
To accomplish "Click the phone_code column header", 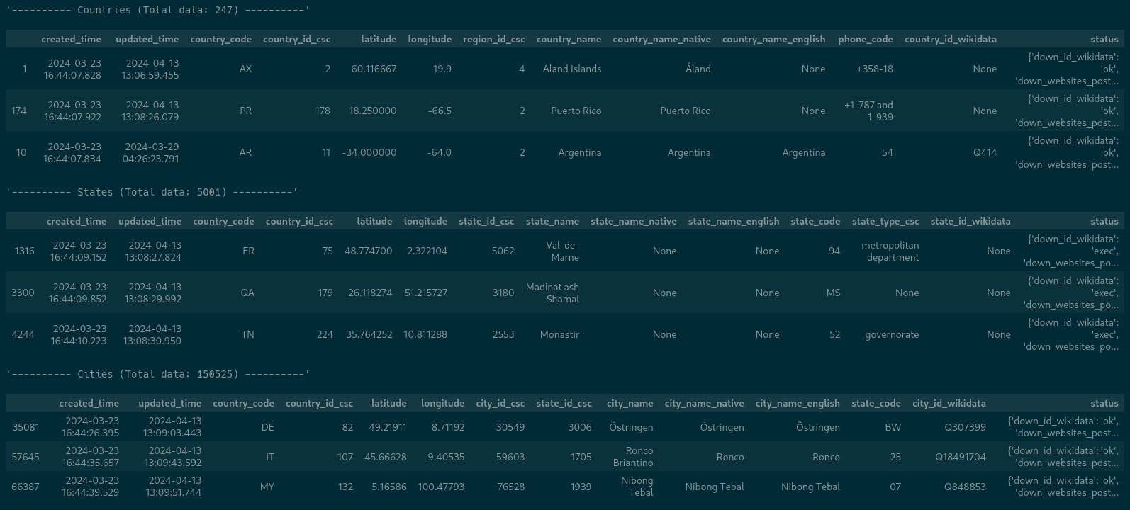I will coord(865,39).
